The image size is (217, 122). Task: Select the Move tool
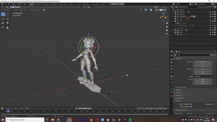coord(3,19)
